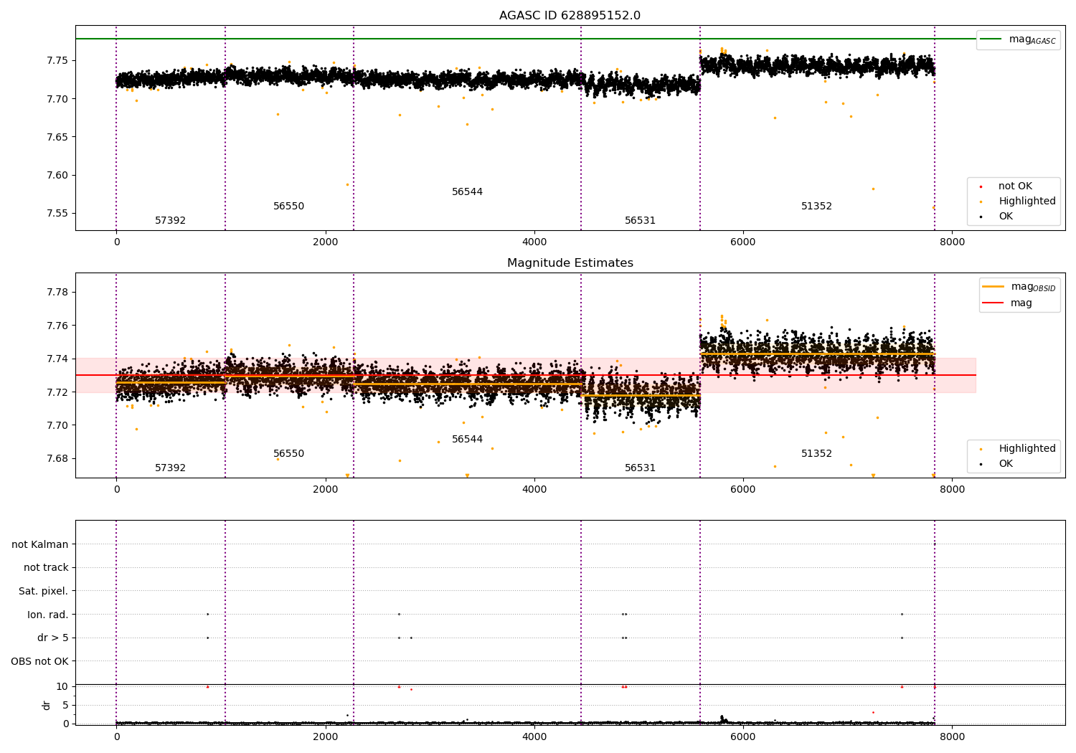The image size is (1076, 753).
Task: Click the y-axis tick 10 on the dr plot
Action: 62,687
